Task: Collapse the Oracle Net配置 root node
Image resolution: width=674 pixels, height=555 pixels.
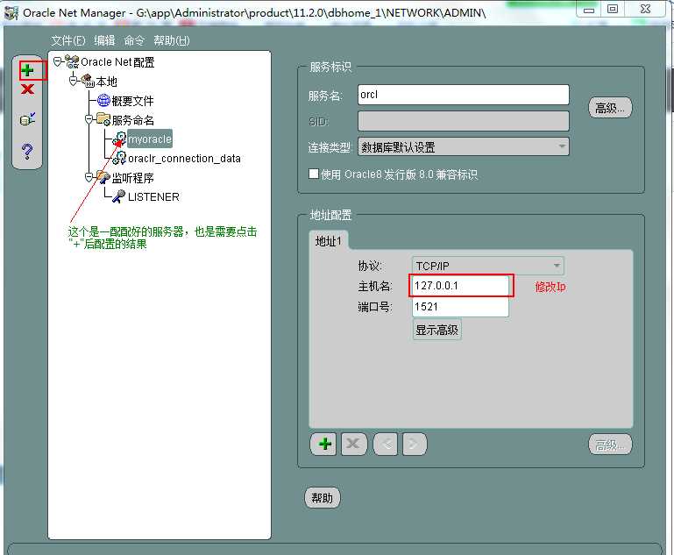Action: pyautogui.click(x=57, y=61)
